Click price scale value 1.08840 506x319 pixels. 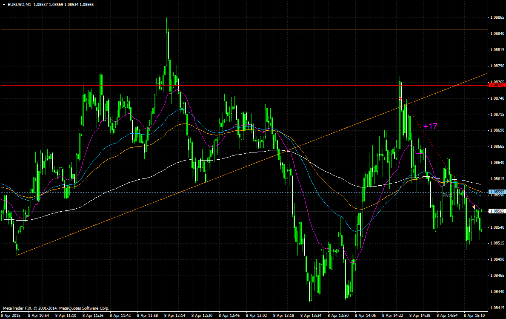click(x=497, y=34)
